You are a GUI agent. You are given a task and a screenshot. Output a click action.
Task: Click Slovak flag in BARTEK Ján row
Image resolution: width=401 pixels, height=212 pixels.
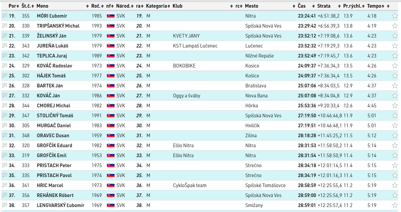pos(111,86)
